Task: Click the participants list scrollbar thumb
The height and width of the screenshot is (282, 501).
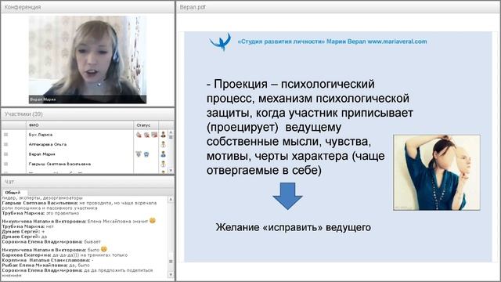Action: 171,137
